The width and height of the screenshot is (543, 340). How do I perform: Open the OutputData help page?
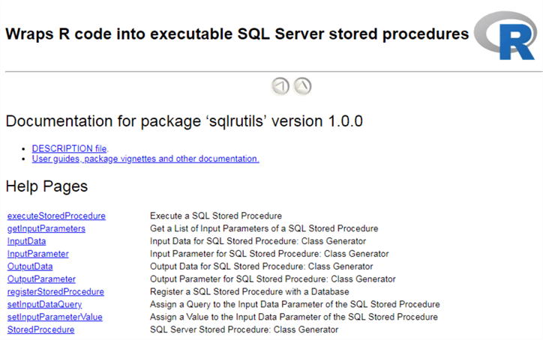(x=30, y=267)
